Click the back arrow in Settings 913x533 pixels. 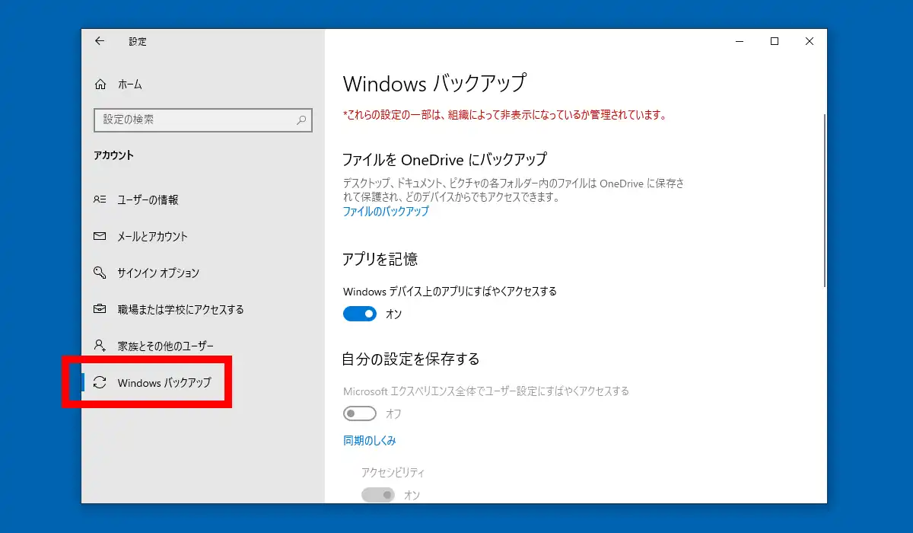100,41
